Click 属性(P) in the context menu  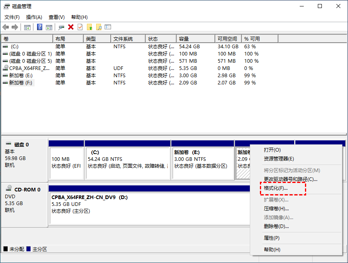pos(272,238)
